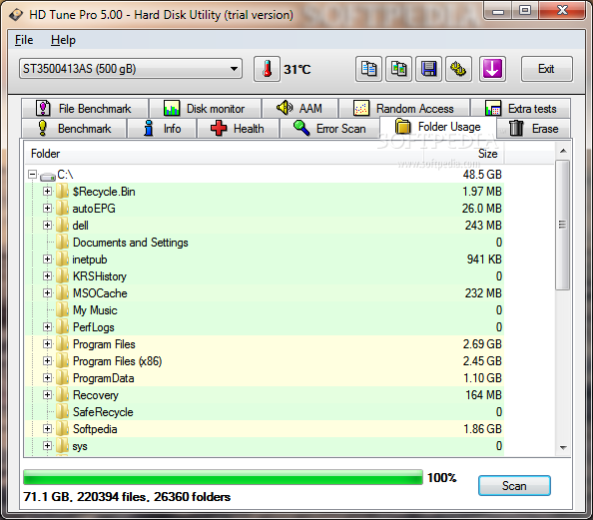Image resolution: width=593 pixels, height=520 pixels.
Task: Select the autoEPG folder label
Action: 94,208
